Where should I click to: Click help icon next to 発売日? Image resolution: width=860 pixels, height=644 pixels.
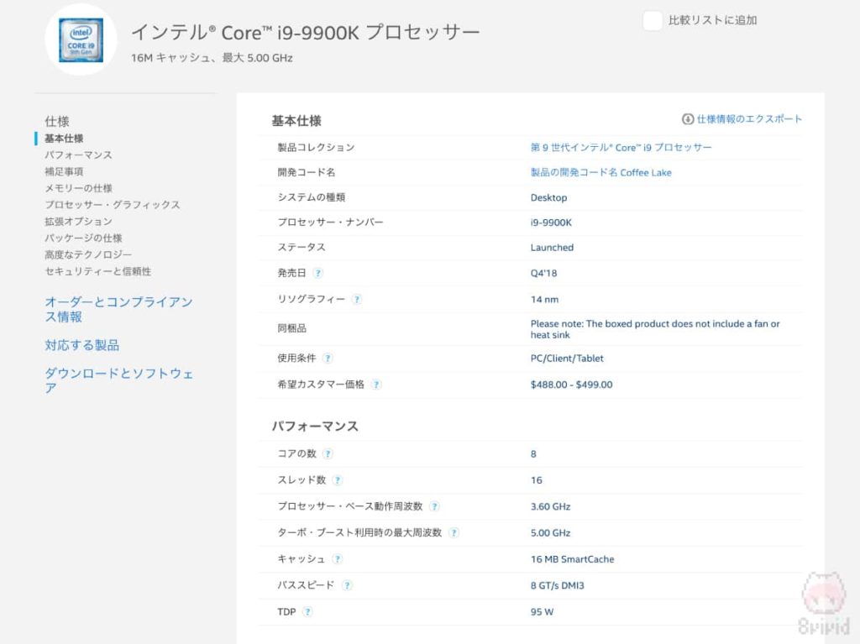tap(317, 273)
